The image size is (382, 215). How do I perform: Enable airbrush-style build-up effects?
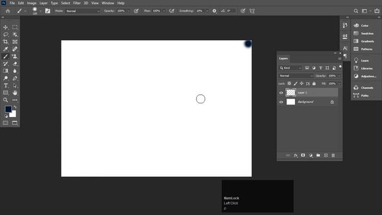point(172,11)
